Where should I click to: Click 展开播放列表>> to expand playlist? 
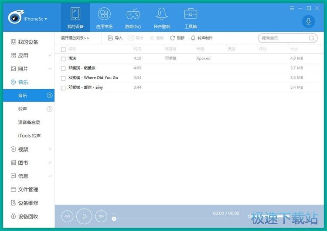pos(75,38)
